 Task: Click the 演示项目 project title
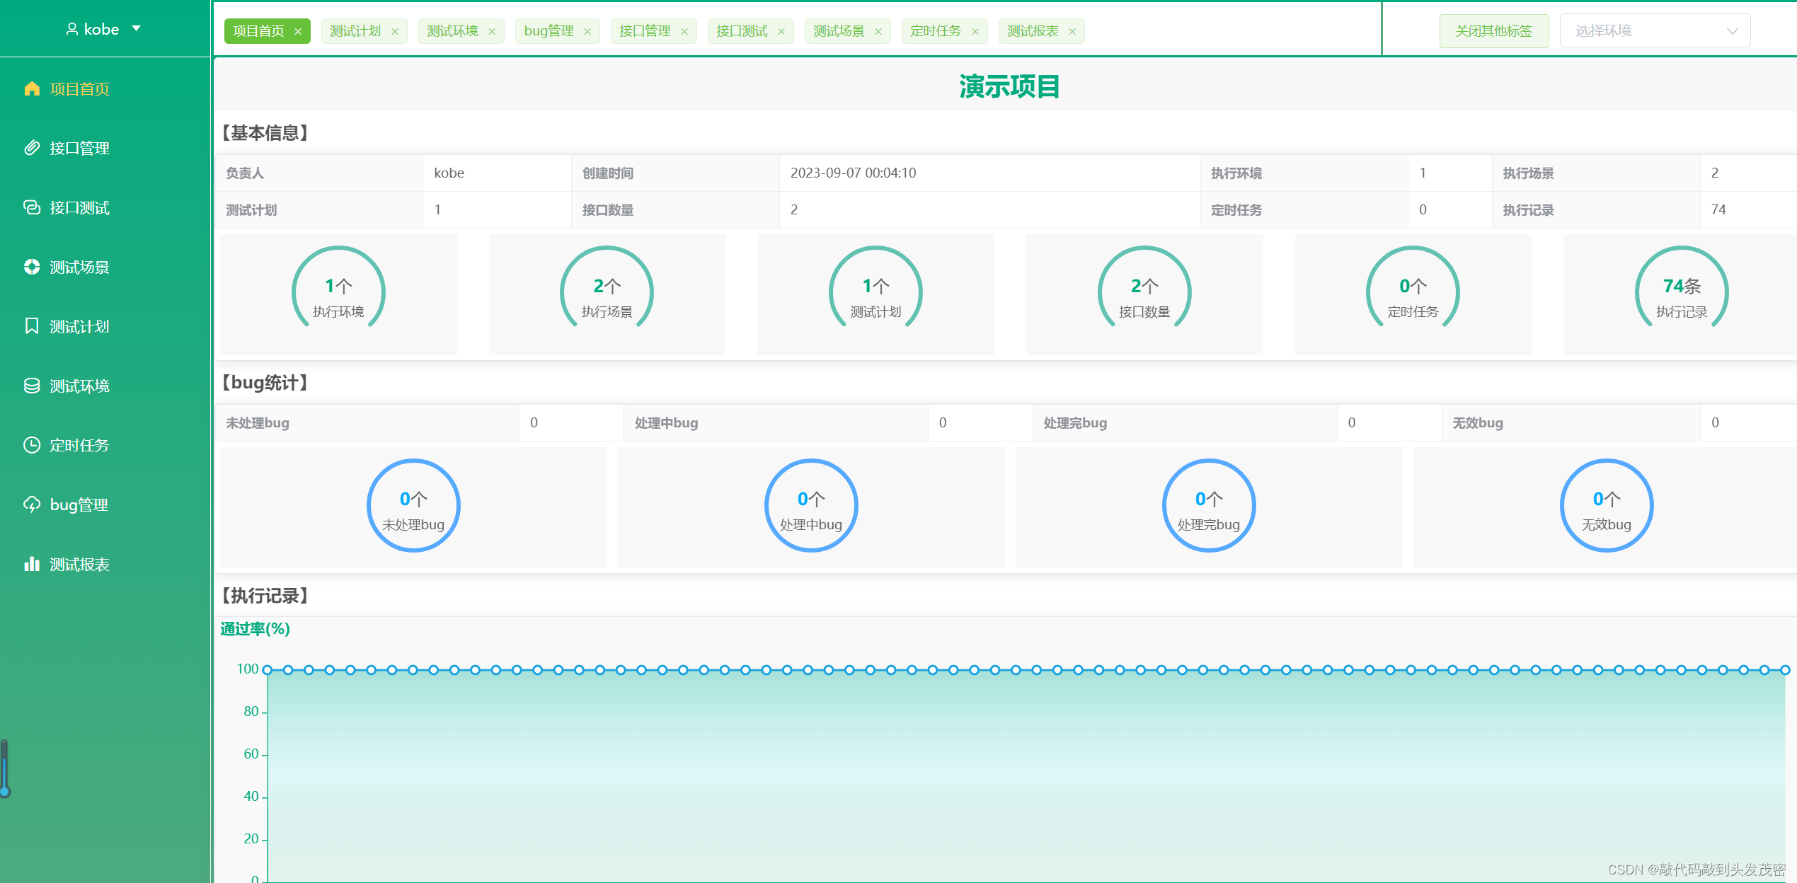coord(1009,87)
